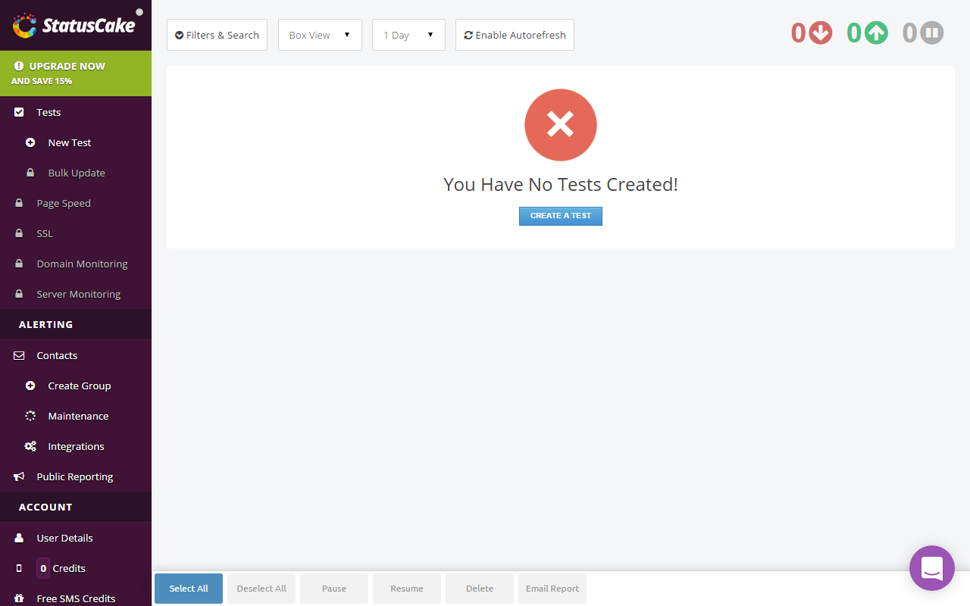Click the megaphone icon beside Public Reporting

point(19,476)
